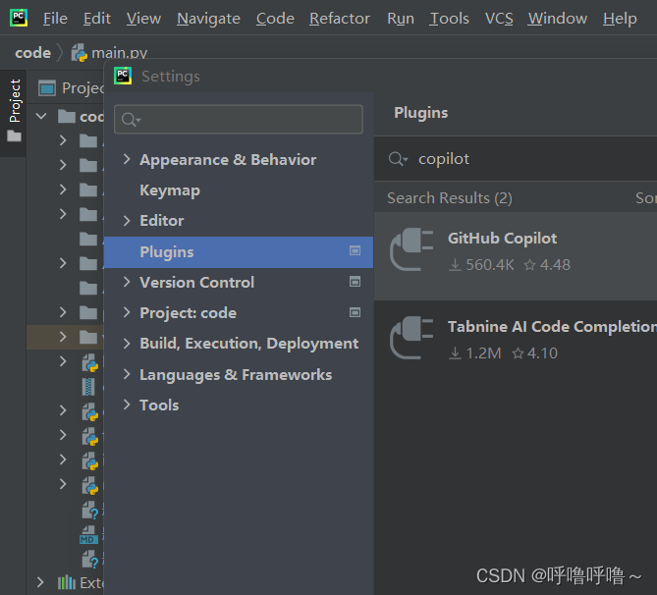Focus the Settings search field
Screen dimensions: 657x595
[239, 120]
